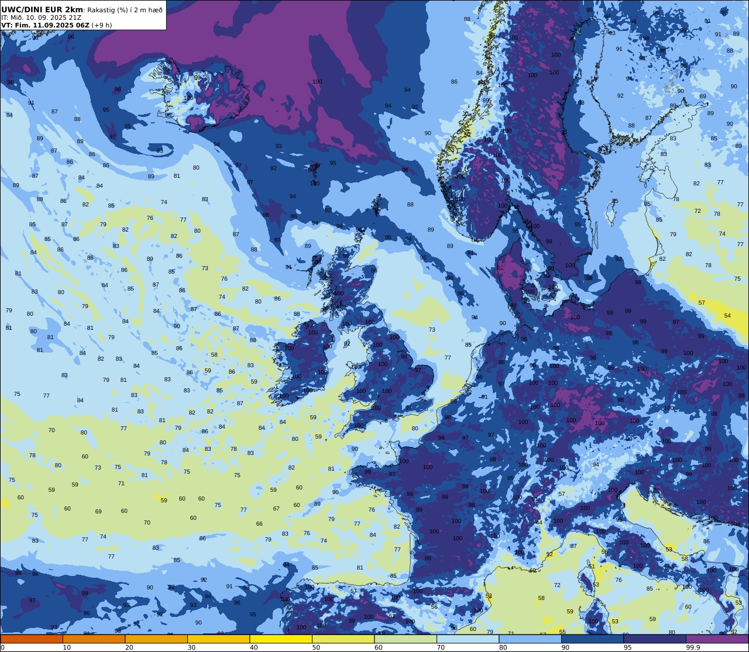Click the parameter text 'Rakastig (%) í 2 m hæð'

click(x=125, y=10)
